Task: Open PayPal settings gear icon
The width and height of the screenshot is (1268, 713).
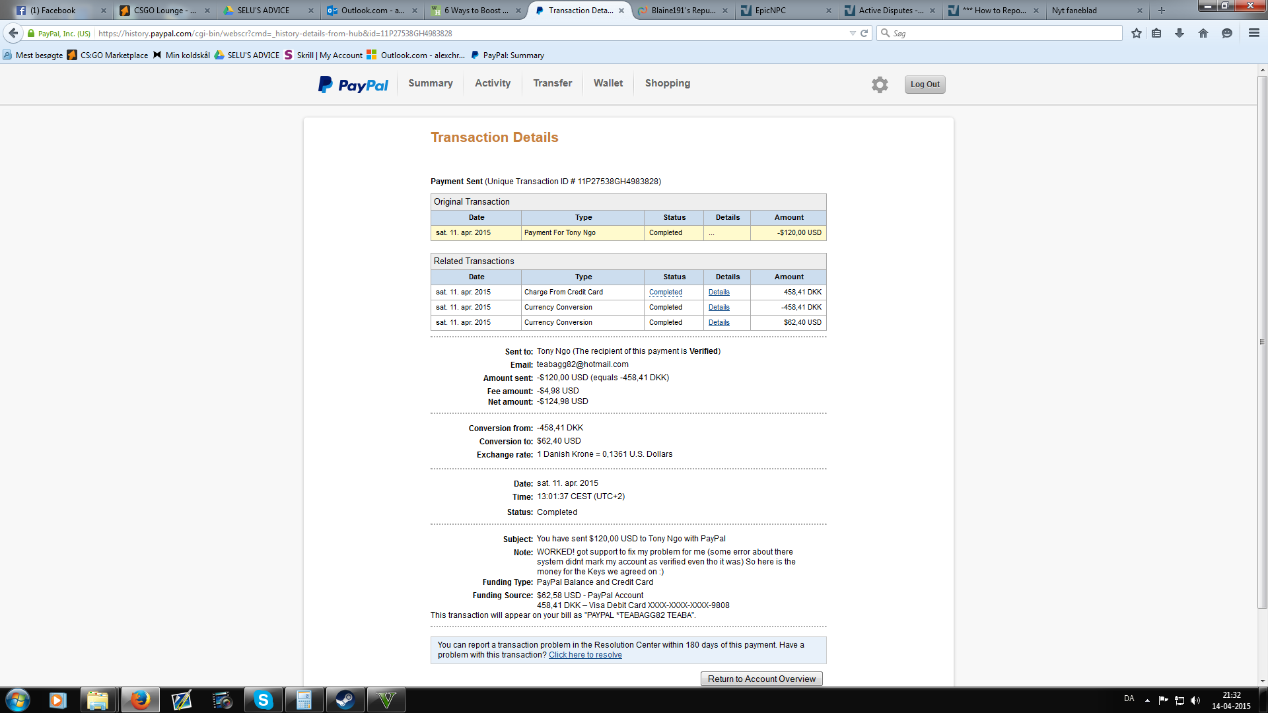Action: [879, 85]
